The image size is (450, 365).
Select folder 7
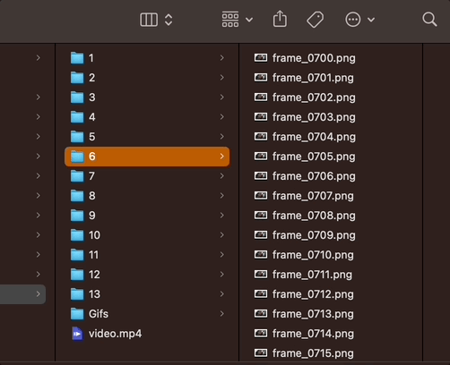click(x=147, y=176)
